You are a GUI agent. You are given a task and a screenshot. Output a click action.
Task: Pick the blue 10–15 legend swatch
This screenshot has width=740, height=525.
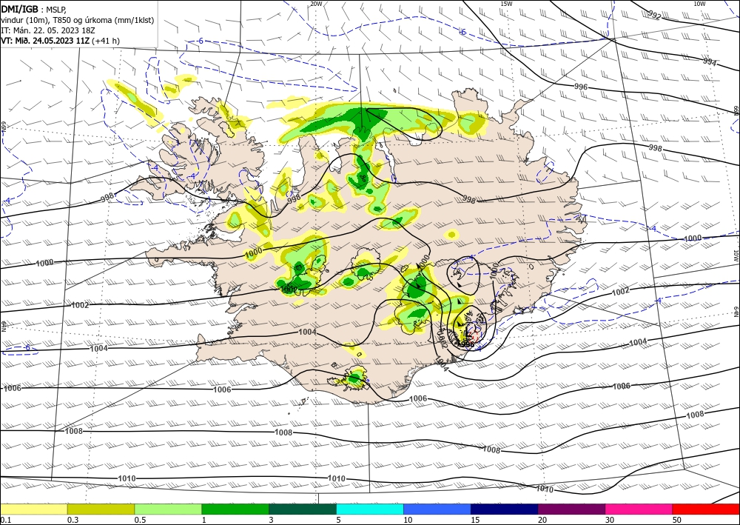(x=437, y=509)
